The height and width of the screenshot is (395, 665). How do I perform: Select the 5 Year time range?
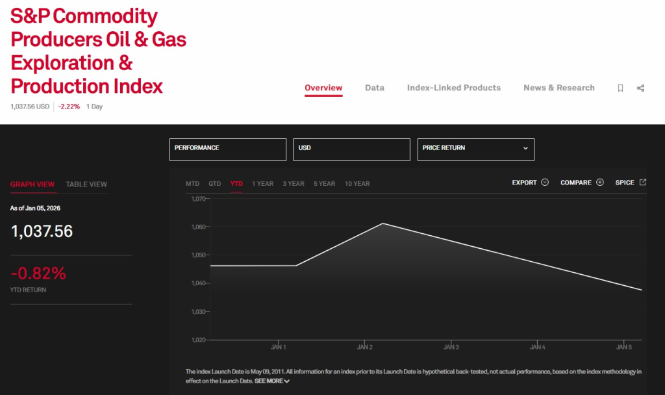coord(324,184)
